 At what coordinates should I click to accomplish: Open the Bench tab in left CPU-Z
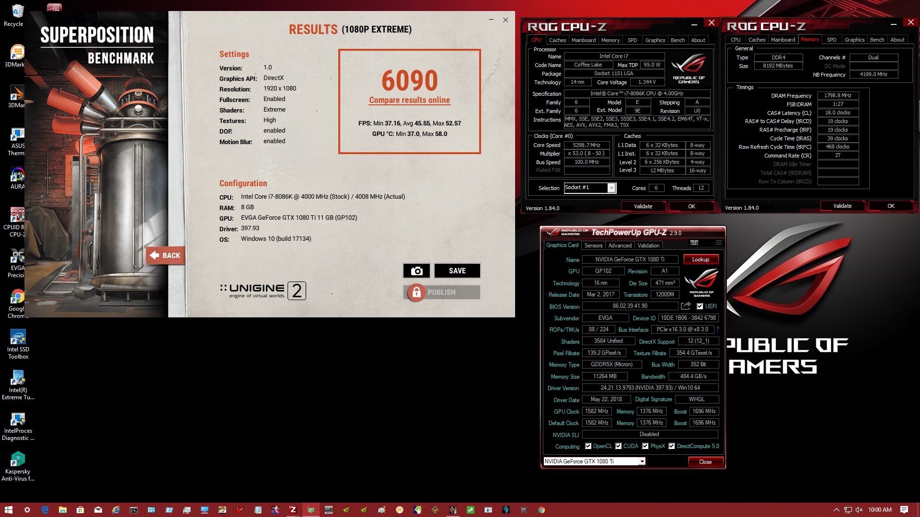click(x=678, y=40)
